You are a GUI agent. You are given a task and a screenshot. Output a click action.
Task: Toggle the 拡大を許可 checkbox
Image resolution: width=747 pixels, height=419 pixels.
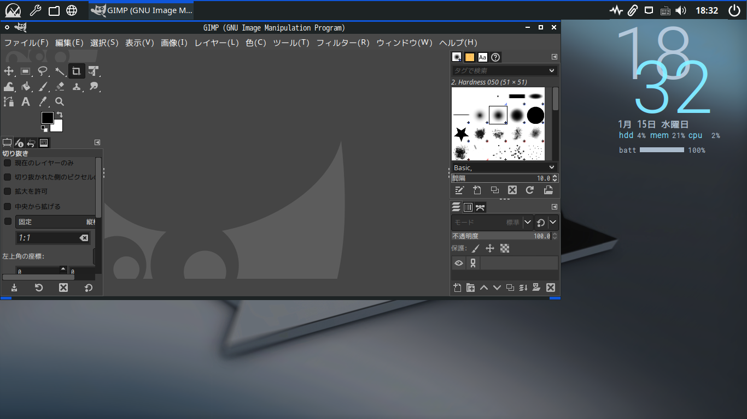(8, 191)
